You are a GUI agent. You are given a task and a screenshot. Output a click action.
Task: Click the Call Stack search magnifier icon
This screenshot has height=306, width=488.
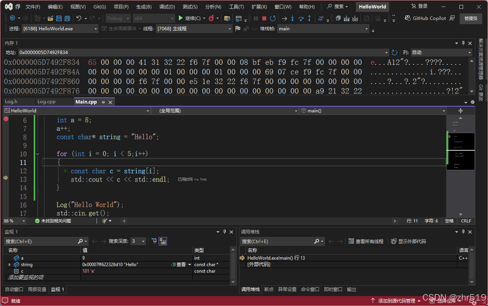(316, 241)
